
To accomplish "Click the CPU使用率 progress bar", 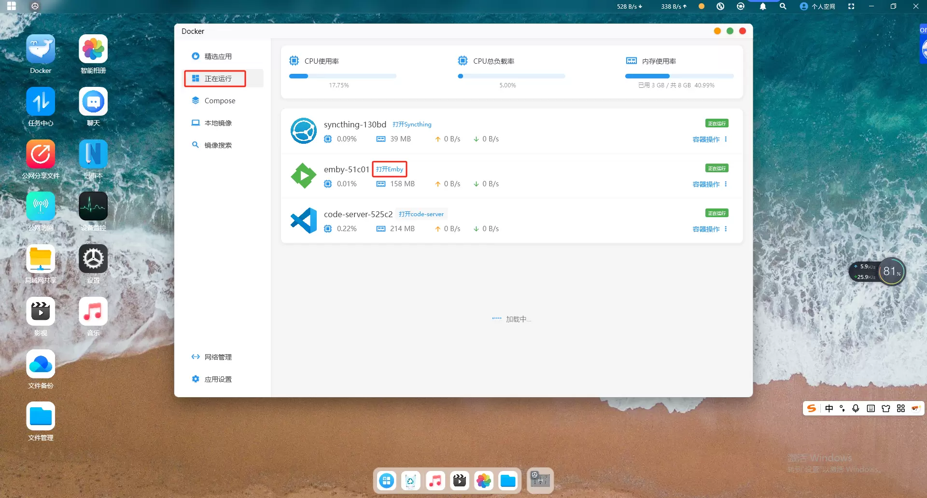I will 342,76.
